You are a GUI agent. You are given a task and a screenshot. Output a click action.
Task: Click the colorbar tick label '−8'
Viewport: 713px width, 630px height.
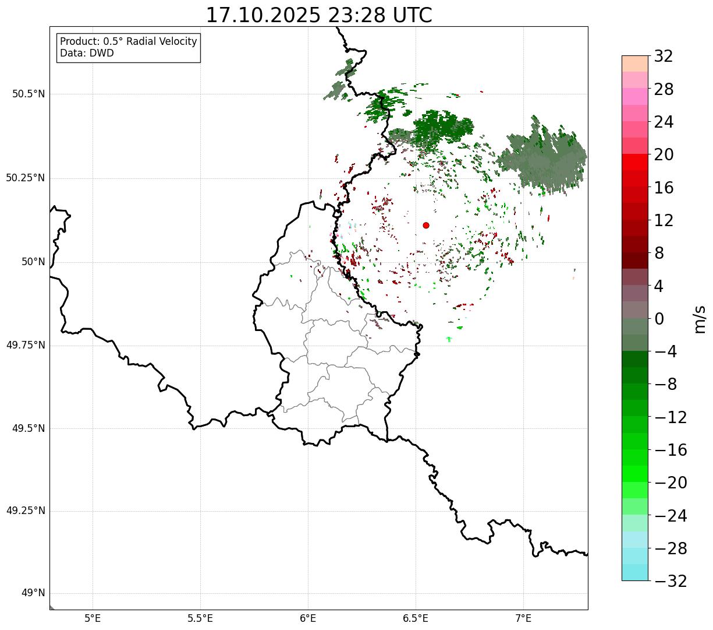665,384
